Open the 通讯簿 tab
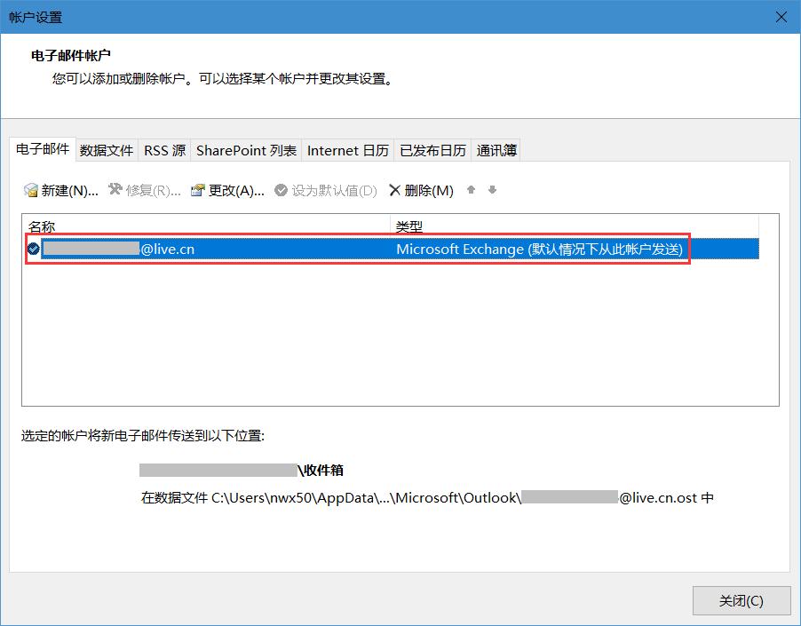The width and height of the screenshot is (801, 626). point(495,150)
